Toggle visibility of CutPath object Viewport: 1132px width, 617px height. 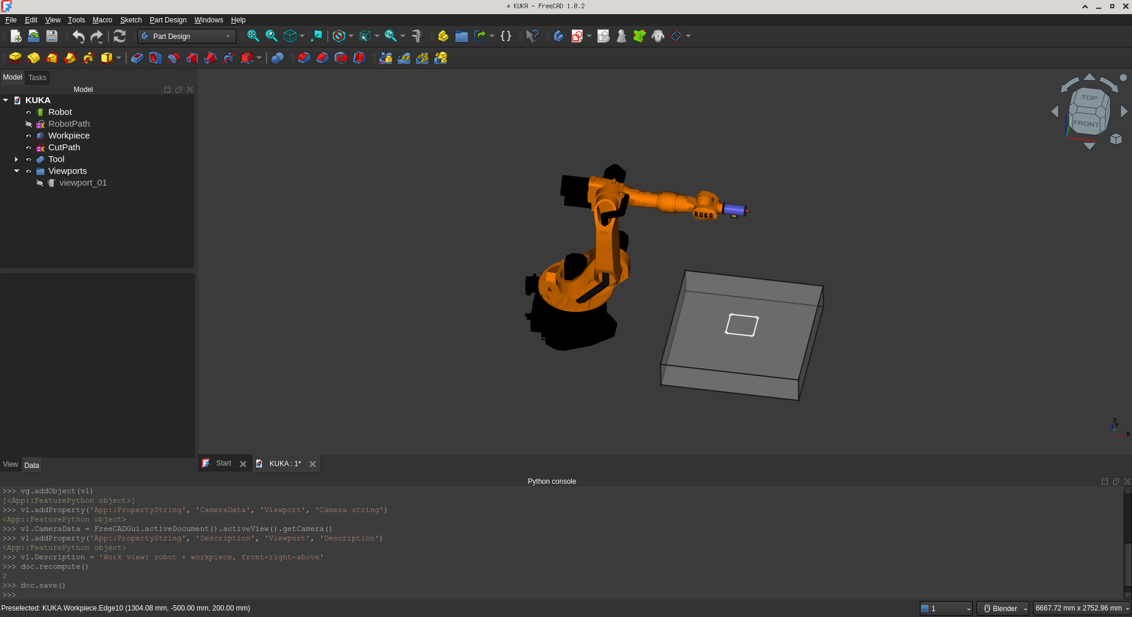[28, 147]
